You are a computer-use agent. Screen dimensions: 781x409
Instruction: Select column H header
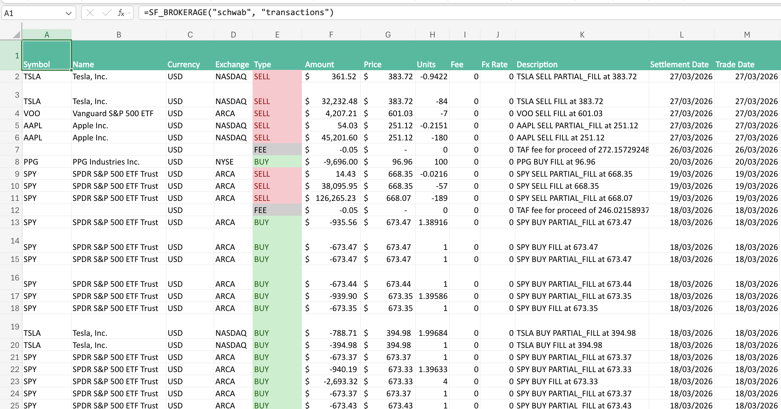click(432, 34)
